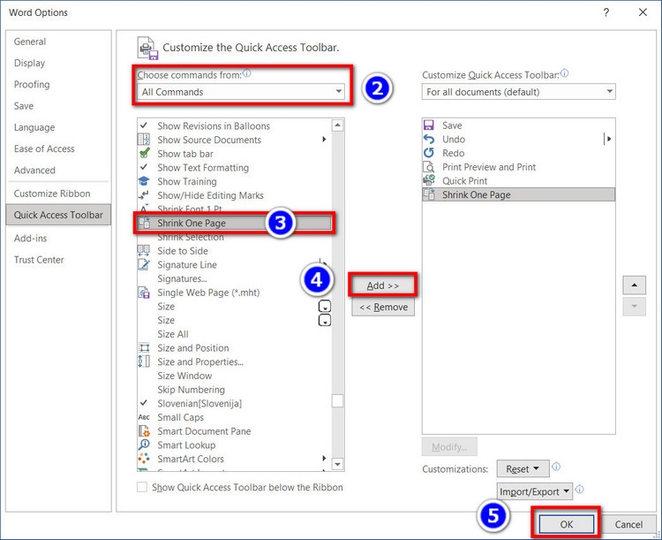Open the Reset dropdown button
The width and height of the screenshot is (662, 540).
pos(523,469)
